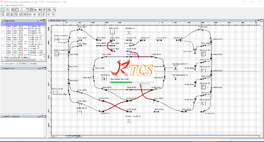Activate the hand drag tool

click(7, 10)
